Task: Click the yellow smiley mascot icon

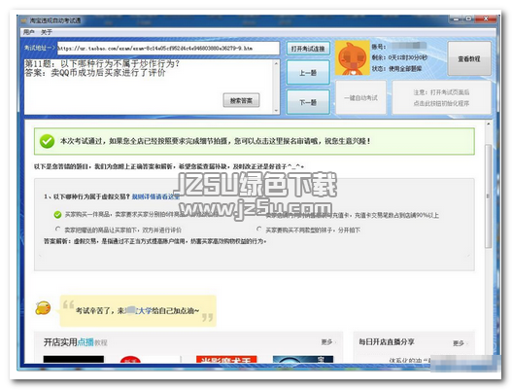Action: 43,308
